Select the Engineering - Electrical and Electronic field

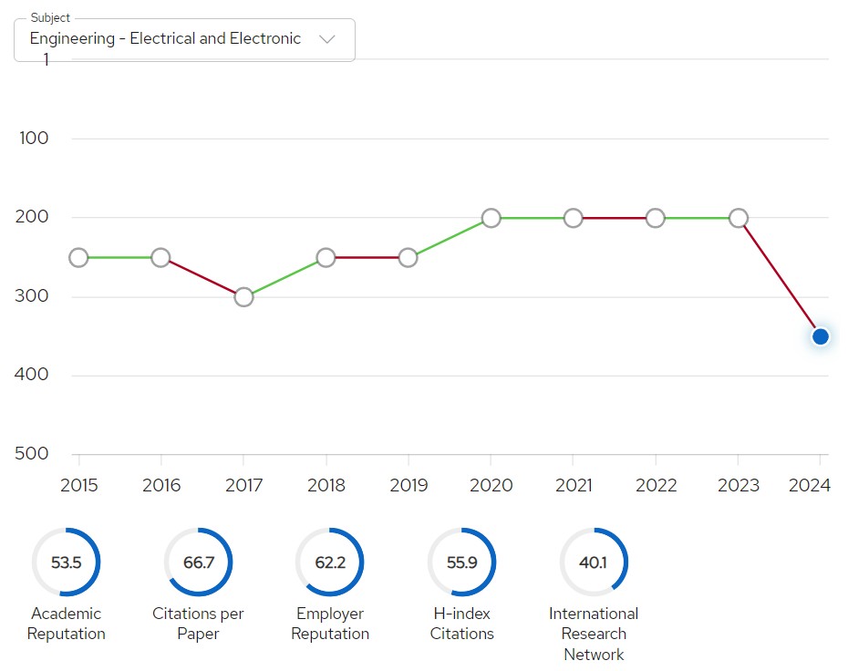(x=184, y=40)
